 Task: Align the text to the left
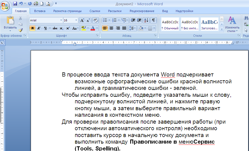pos(105,28)
